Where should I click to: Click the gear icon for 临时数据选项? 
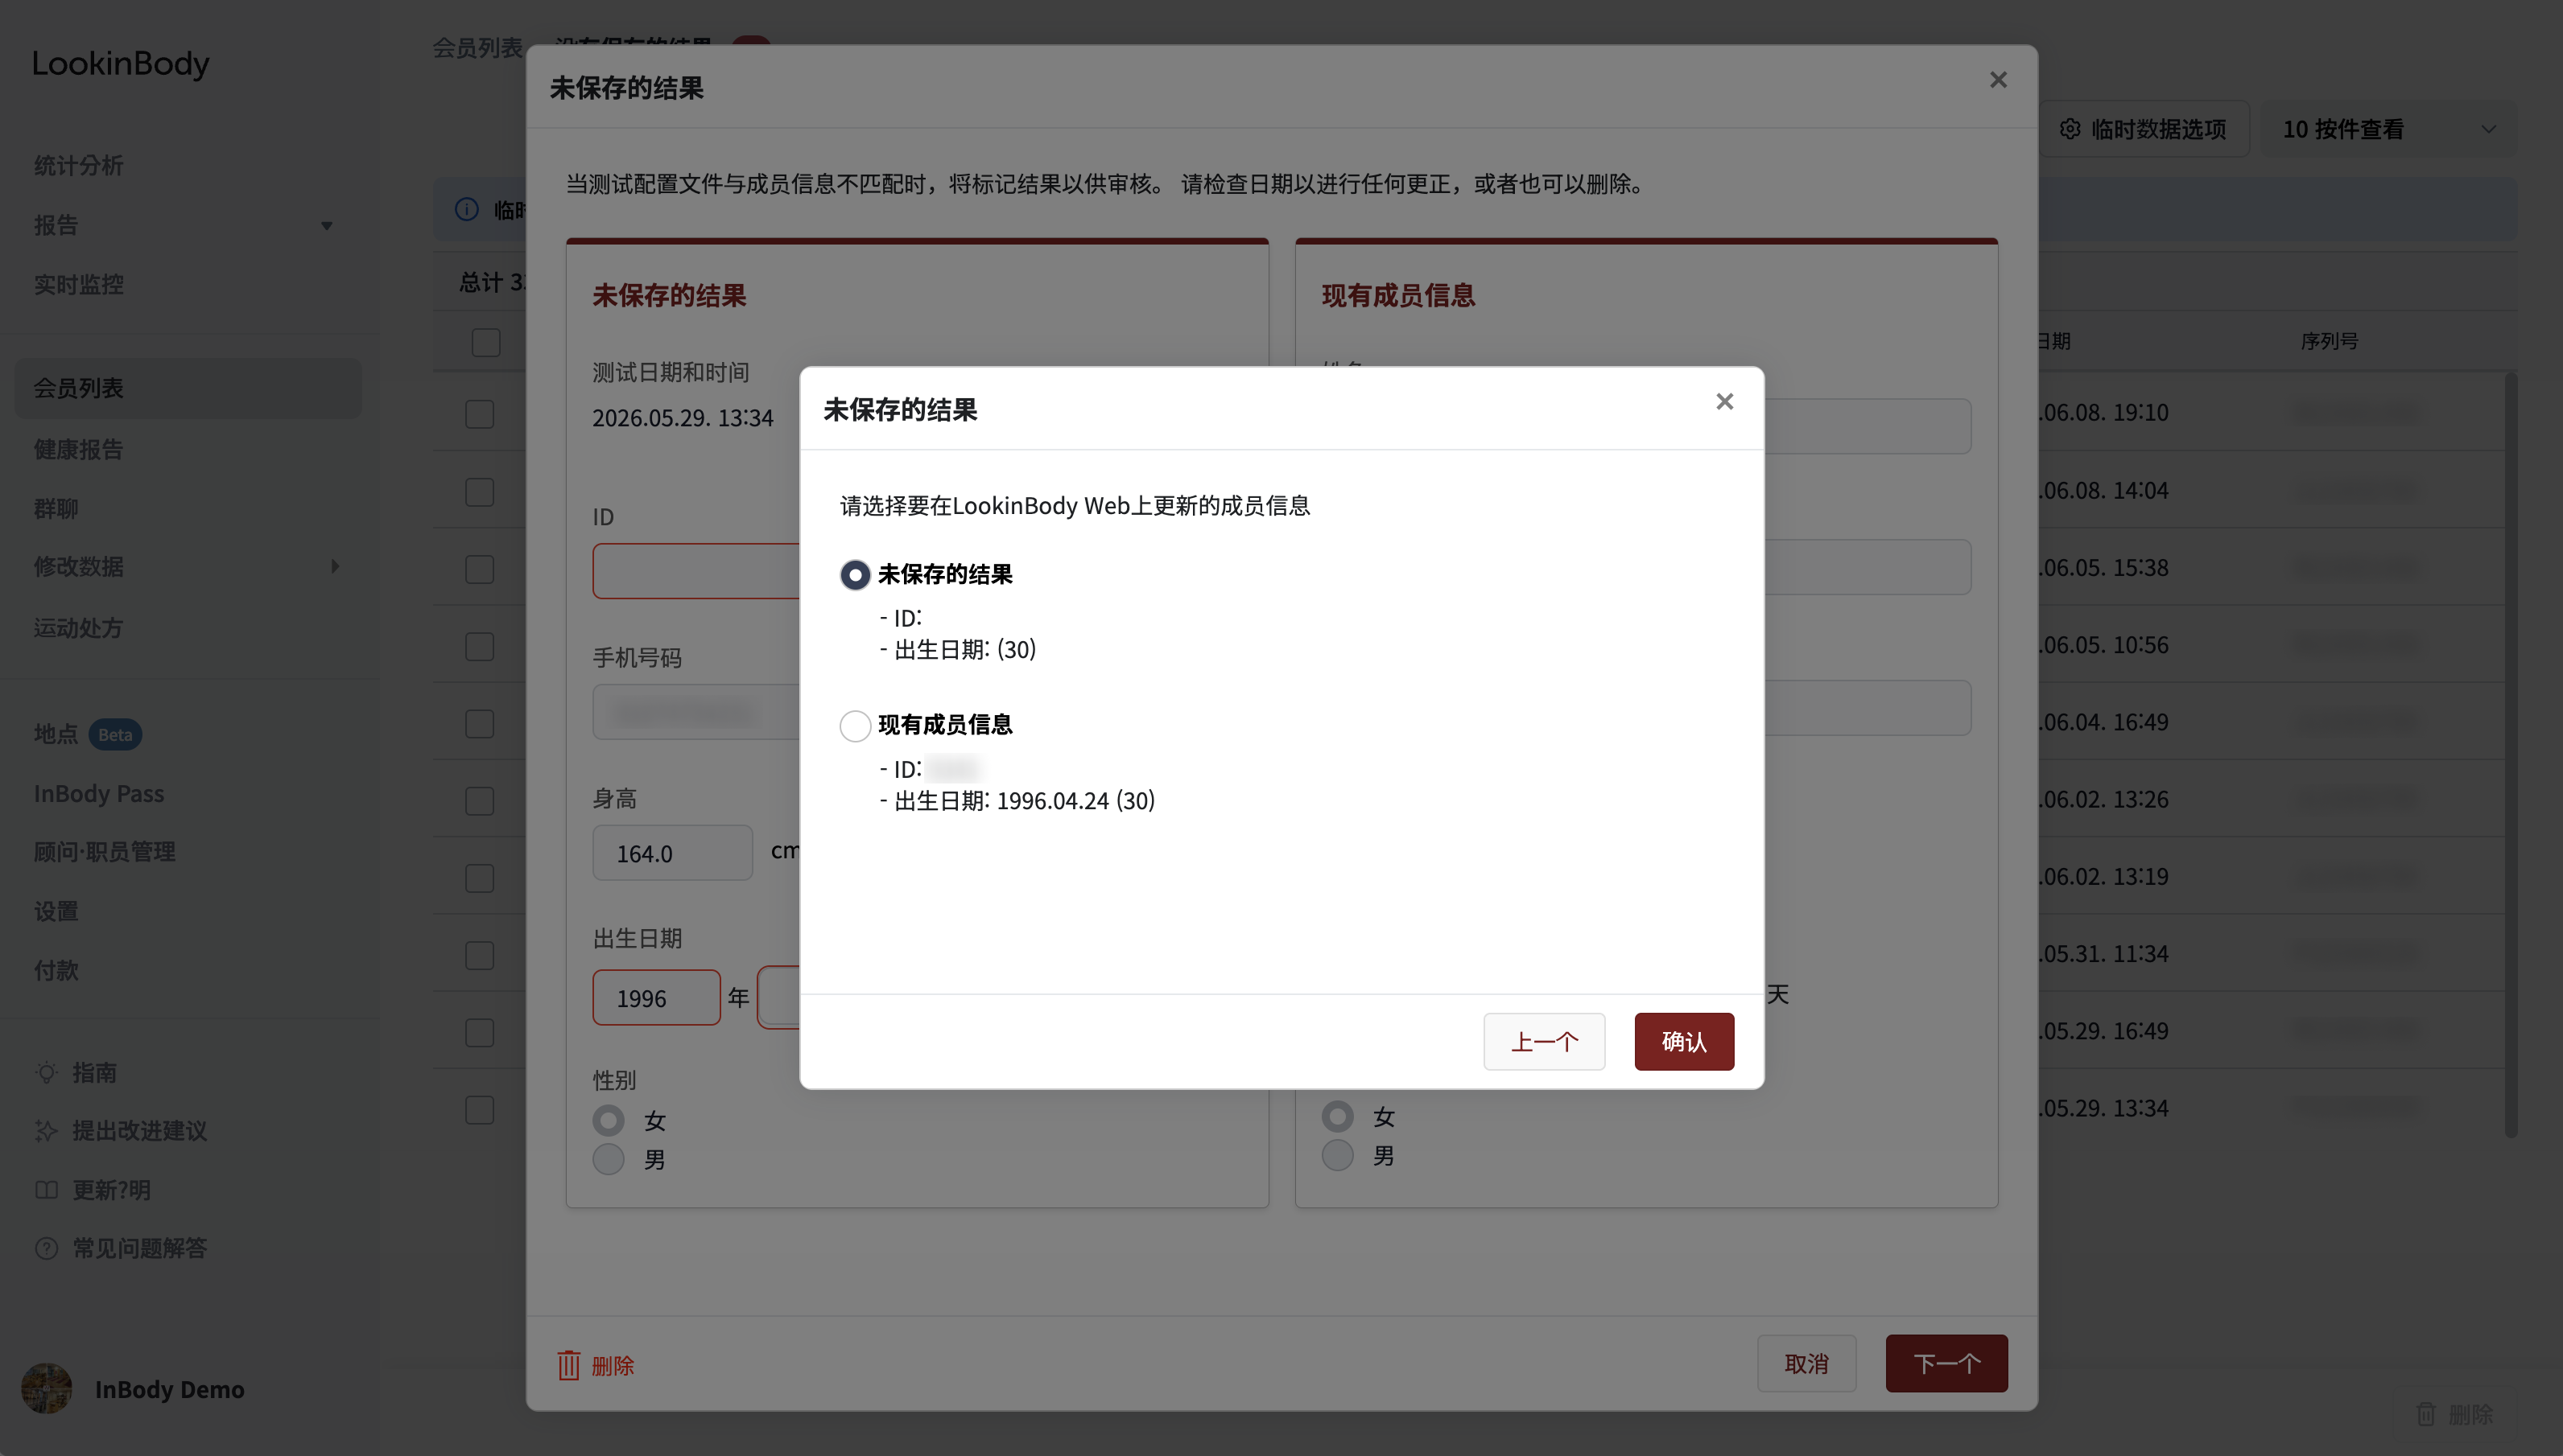[x=2070, y=129]
